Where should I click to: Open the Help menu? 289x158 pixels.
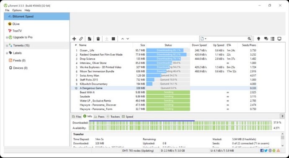pos(27,10)
